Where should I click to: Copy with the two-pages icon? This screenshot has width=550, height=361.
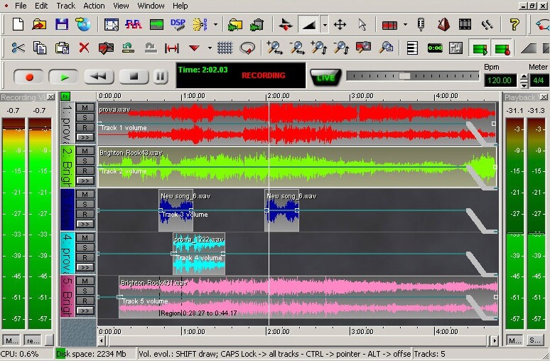40,48
